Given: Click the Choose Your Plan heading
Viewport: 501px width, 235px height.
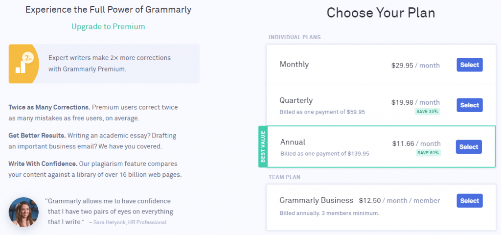Looking at the screenshot, I should click(x=381, y=13).
